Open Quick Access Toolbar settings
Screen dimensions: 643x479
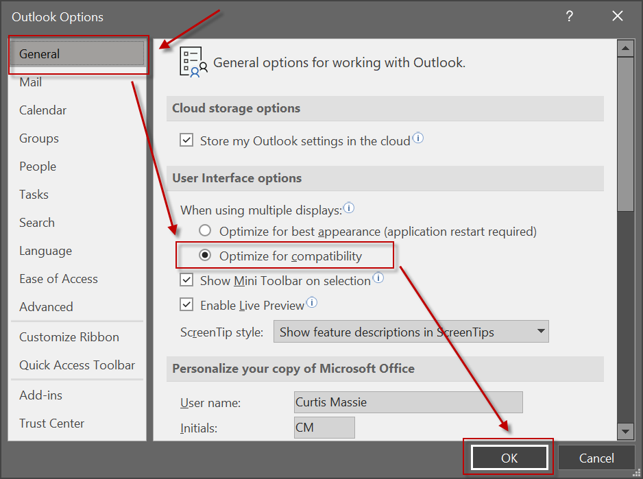coord(77,365)
